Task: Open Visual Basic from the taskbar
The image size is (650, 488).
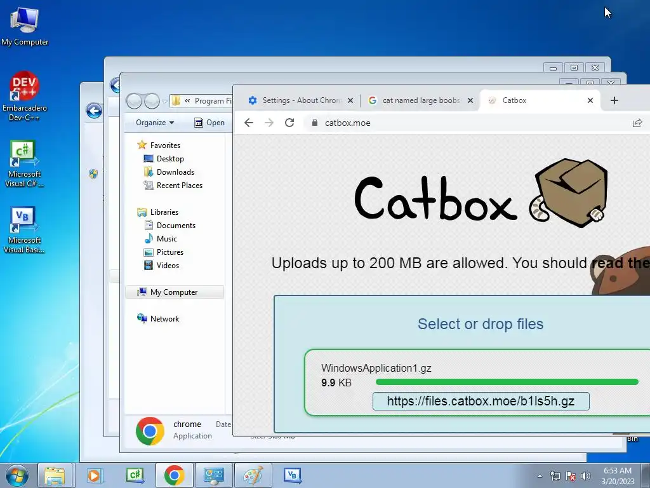Action: [x=293, y=475]
